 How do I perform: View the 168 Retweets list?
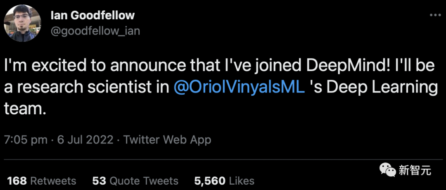click(42, 181)
